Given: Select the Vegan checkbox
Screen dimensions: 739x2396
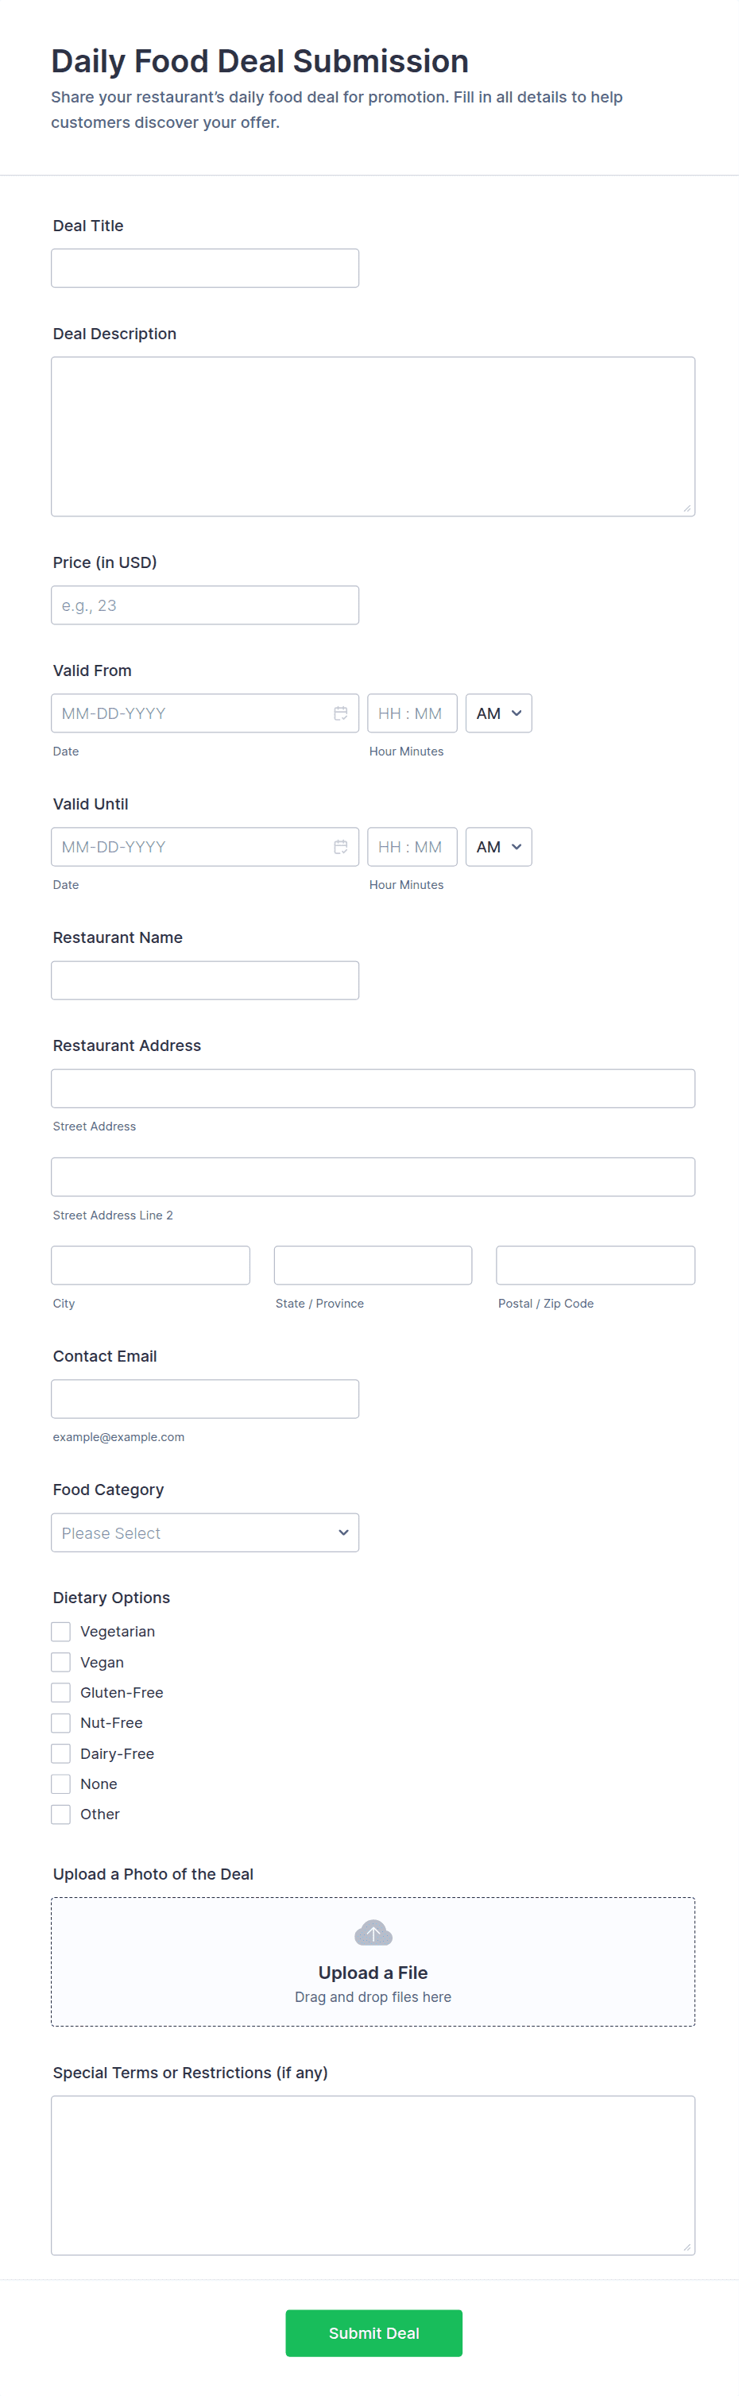Looking at the screenshot, I should pos(61,1662).
